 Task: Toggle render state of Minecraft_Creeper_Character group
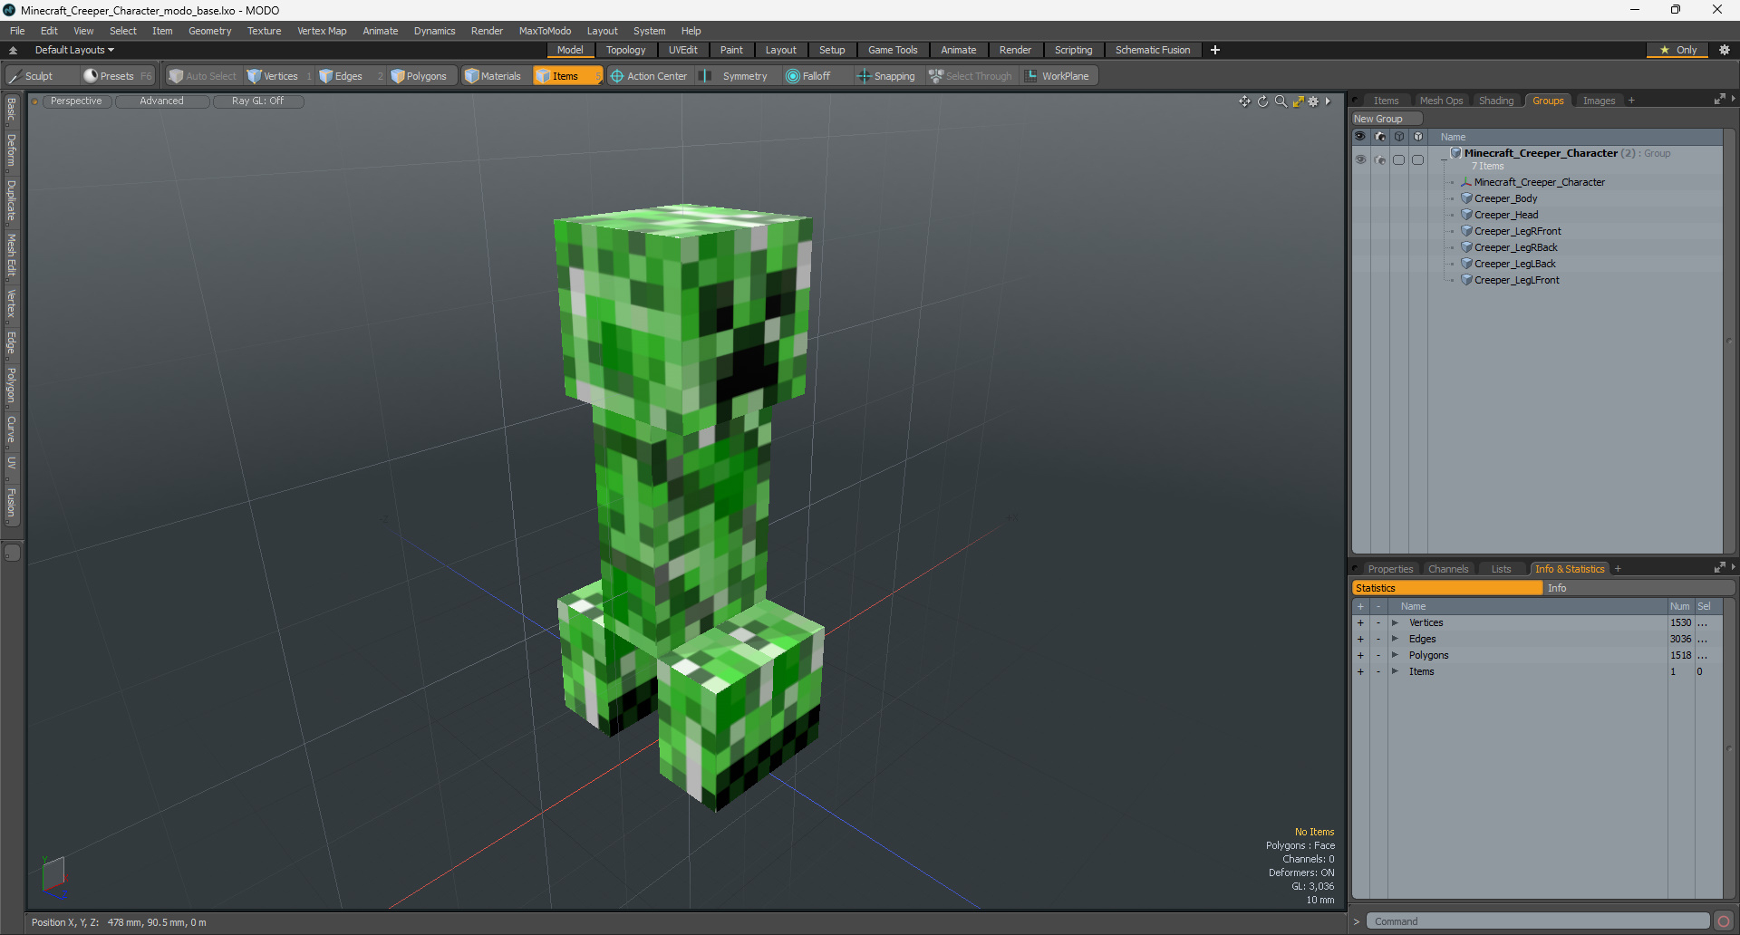(x=1380, y=159)
